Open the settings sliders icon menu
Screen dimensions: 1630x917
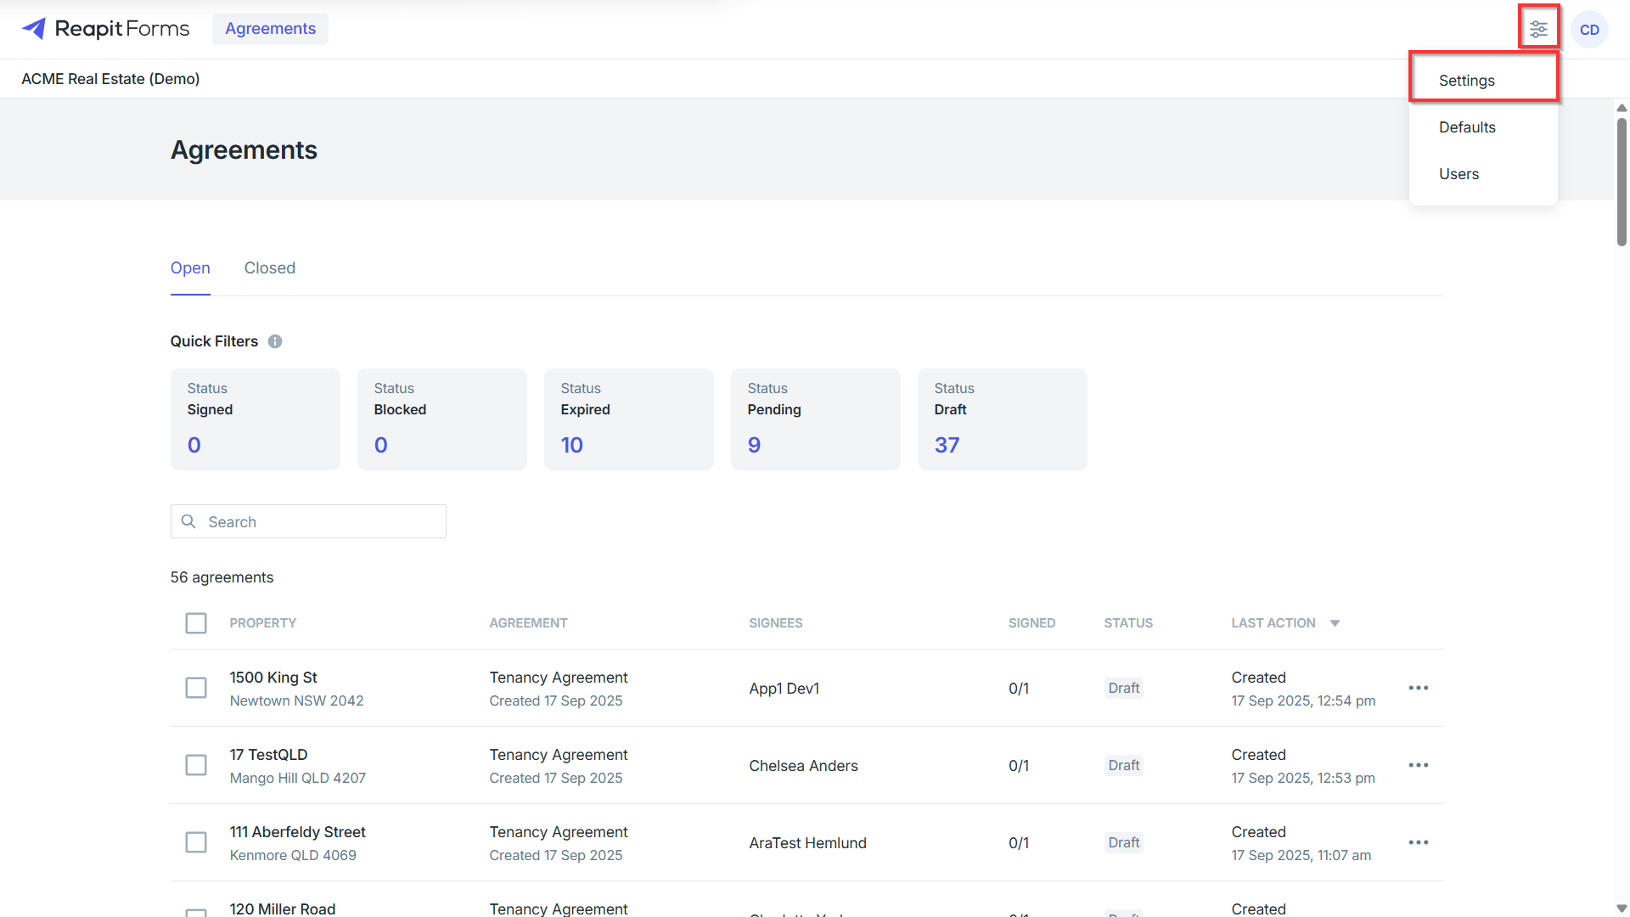1538,30
